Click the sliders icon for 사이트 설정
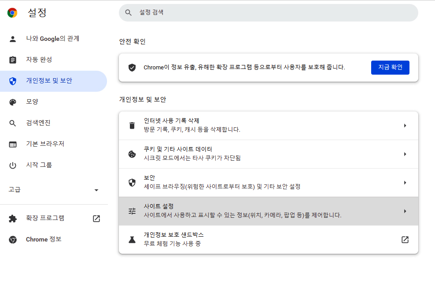This screenshot has height=281, width=435. [132, 211]
